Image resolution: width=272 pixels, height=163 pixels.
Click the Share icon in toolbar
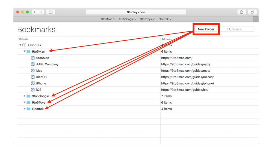[242, 12]
